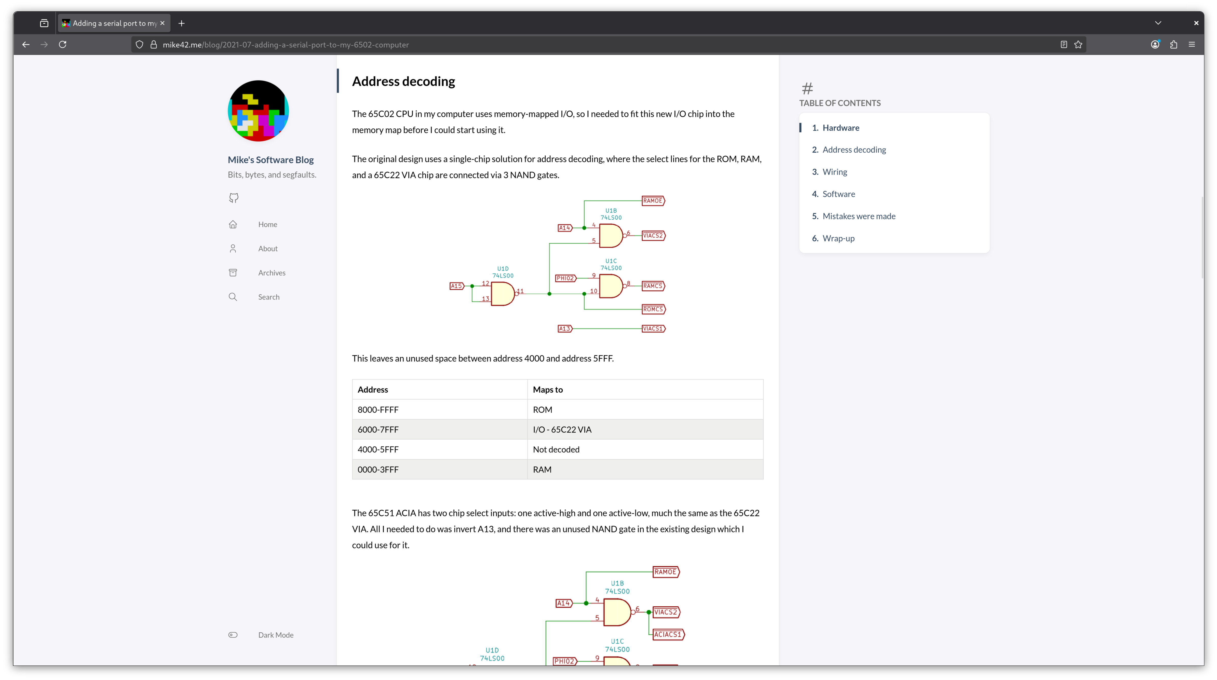This screenshot has height=680, width=1217.
Task: Open Firefox account profile icon
Action: [x=1155, y=44]
